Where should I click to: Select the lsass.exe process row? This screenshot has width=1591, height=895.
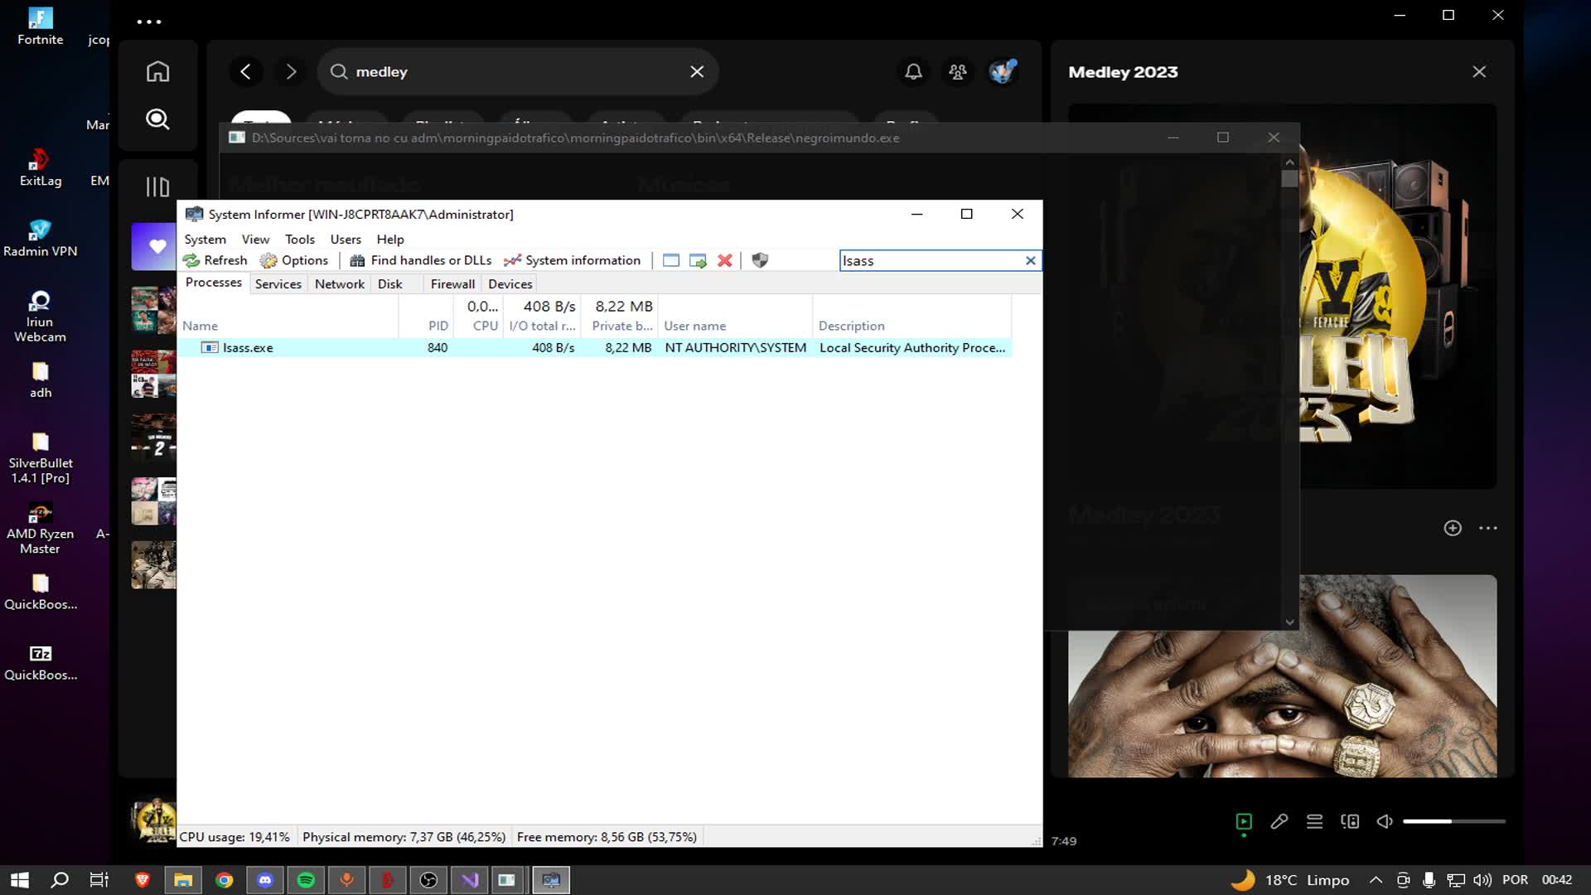248,348
